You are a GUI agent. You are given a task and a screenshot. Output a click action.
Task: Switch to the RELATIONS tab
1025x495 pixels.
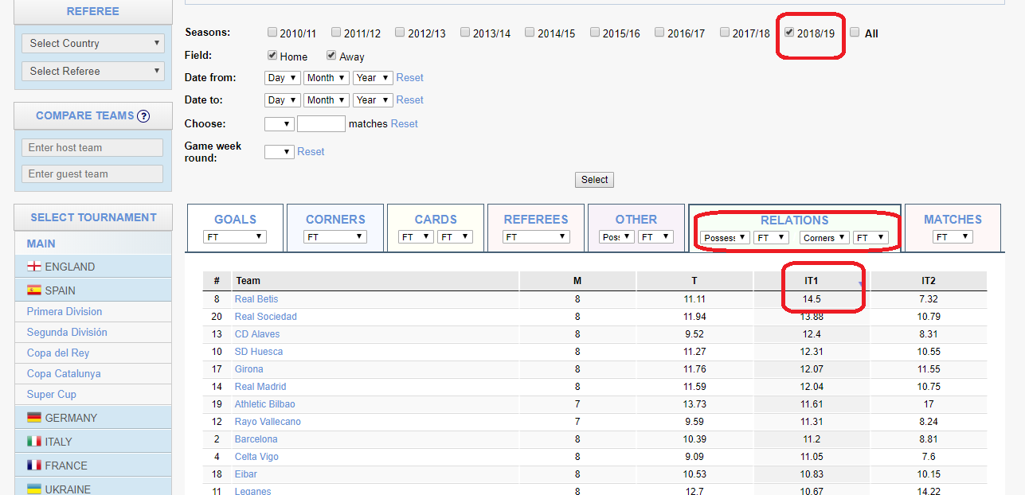point(795,220)
